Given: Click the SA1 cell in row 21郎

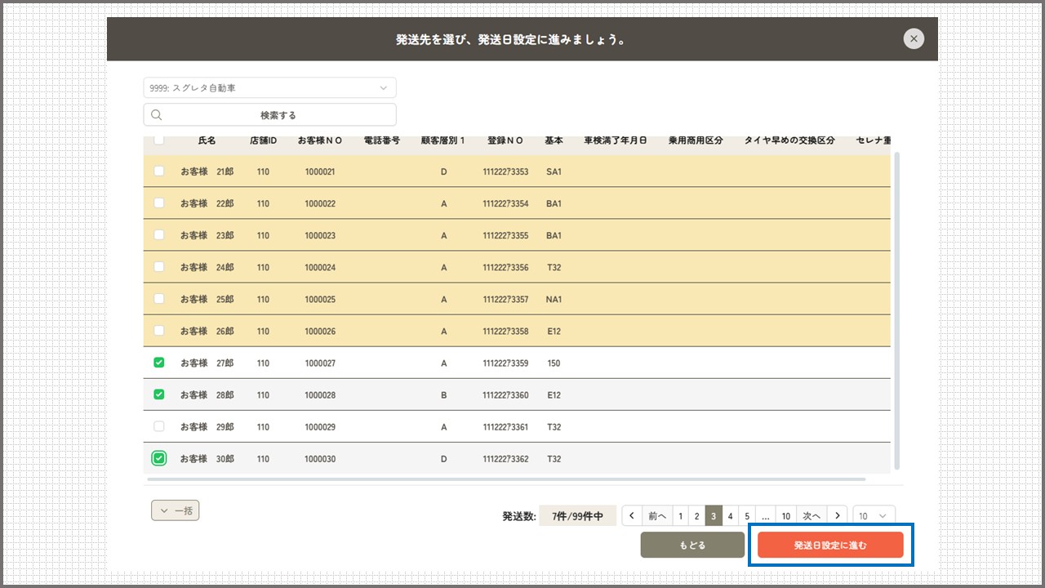Looking at the screenshot, I should pyautogui.click(x=554, y=172).
